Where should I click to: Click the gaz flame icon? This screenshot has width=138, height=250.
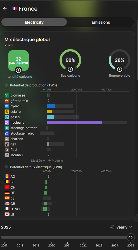tap(7, 144)
